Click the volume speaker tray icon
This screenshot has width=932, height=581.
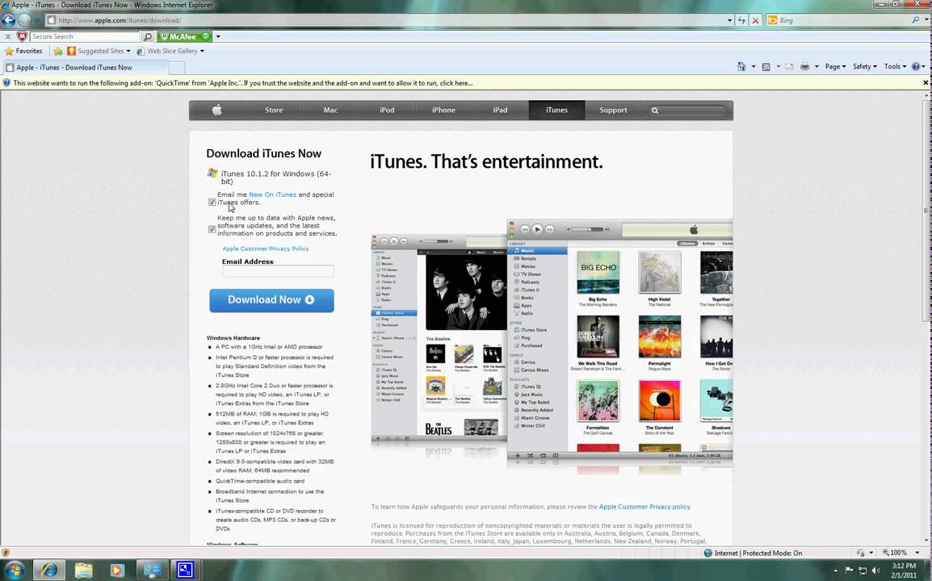pos(876,571)
